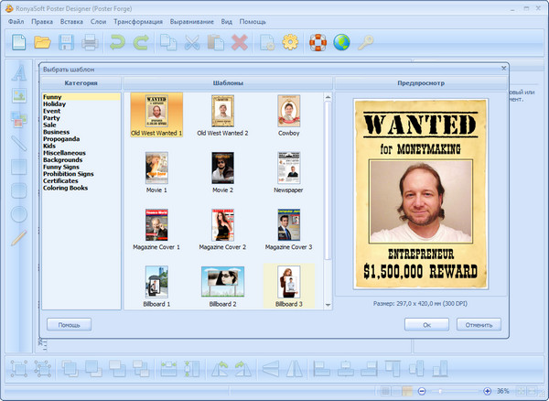Image resolution: width=549 pixels, height=401 pixels.
Task: Click the Print toolbar icon
Action: 90,41
